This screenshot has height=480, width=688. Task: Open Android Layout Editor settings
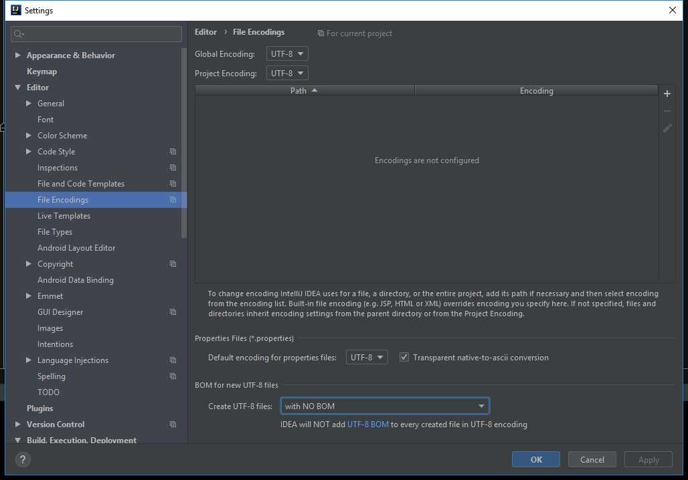76,247
